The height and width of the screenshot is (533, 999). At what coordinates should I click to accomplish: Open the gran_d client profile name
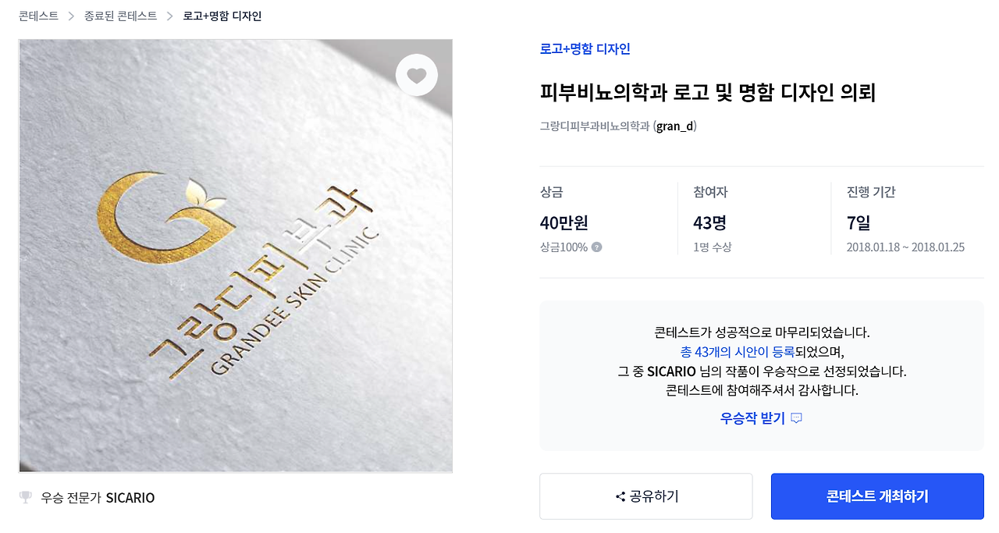(x=674, y=126)
